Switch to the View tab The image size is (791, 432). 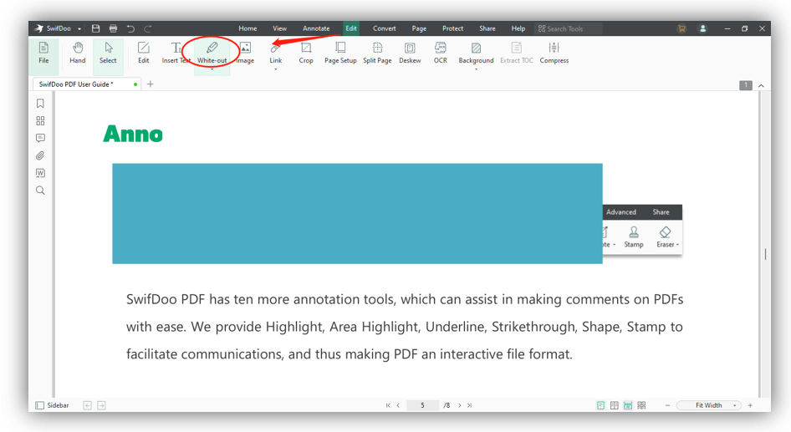point(279,28)
